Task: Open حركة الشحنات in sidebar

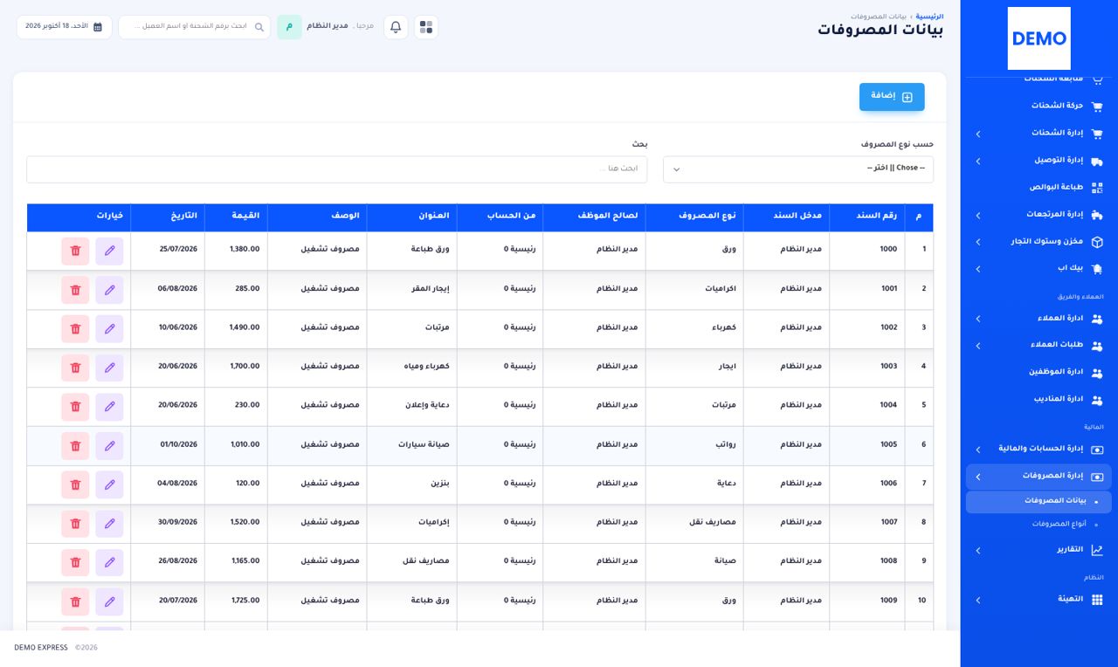Action: click(x=1039, y=106)
